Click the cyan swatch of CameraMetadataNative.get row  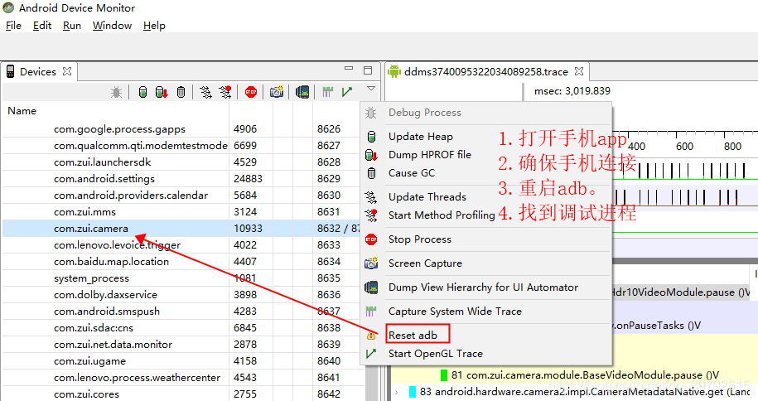tap(413, 391)
